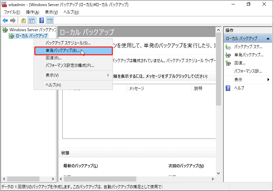Click the Windows Server バックアップ tree icon

click(x=5, y=30)
